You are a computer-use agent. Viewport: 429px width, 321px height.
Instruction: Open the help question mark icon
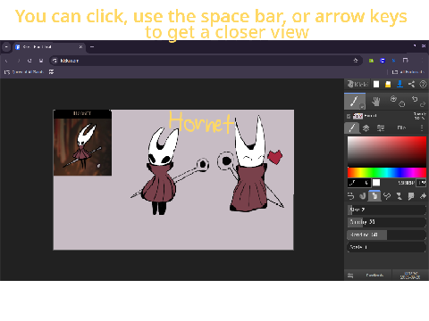tap(423, 85)
